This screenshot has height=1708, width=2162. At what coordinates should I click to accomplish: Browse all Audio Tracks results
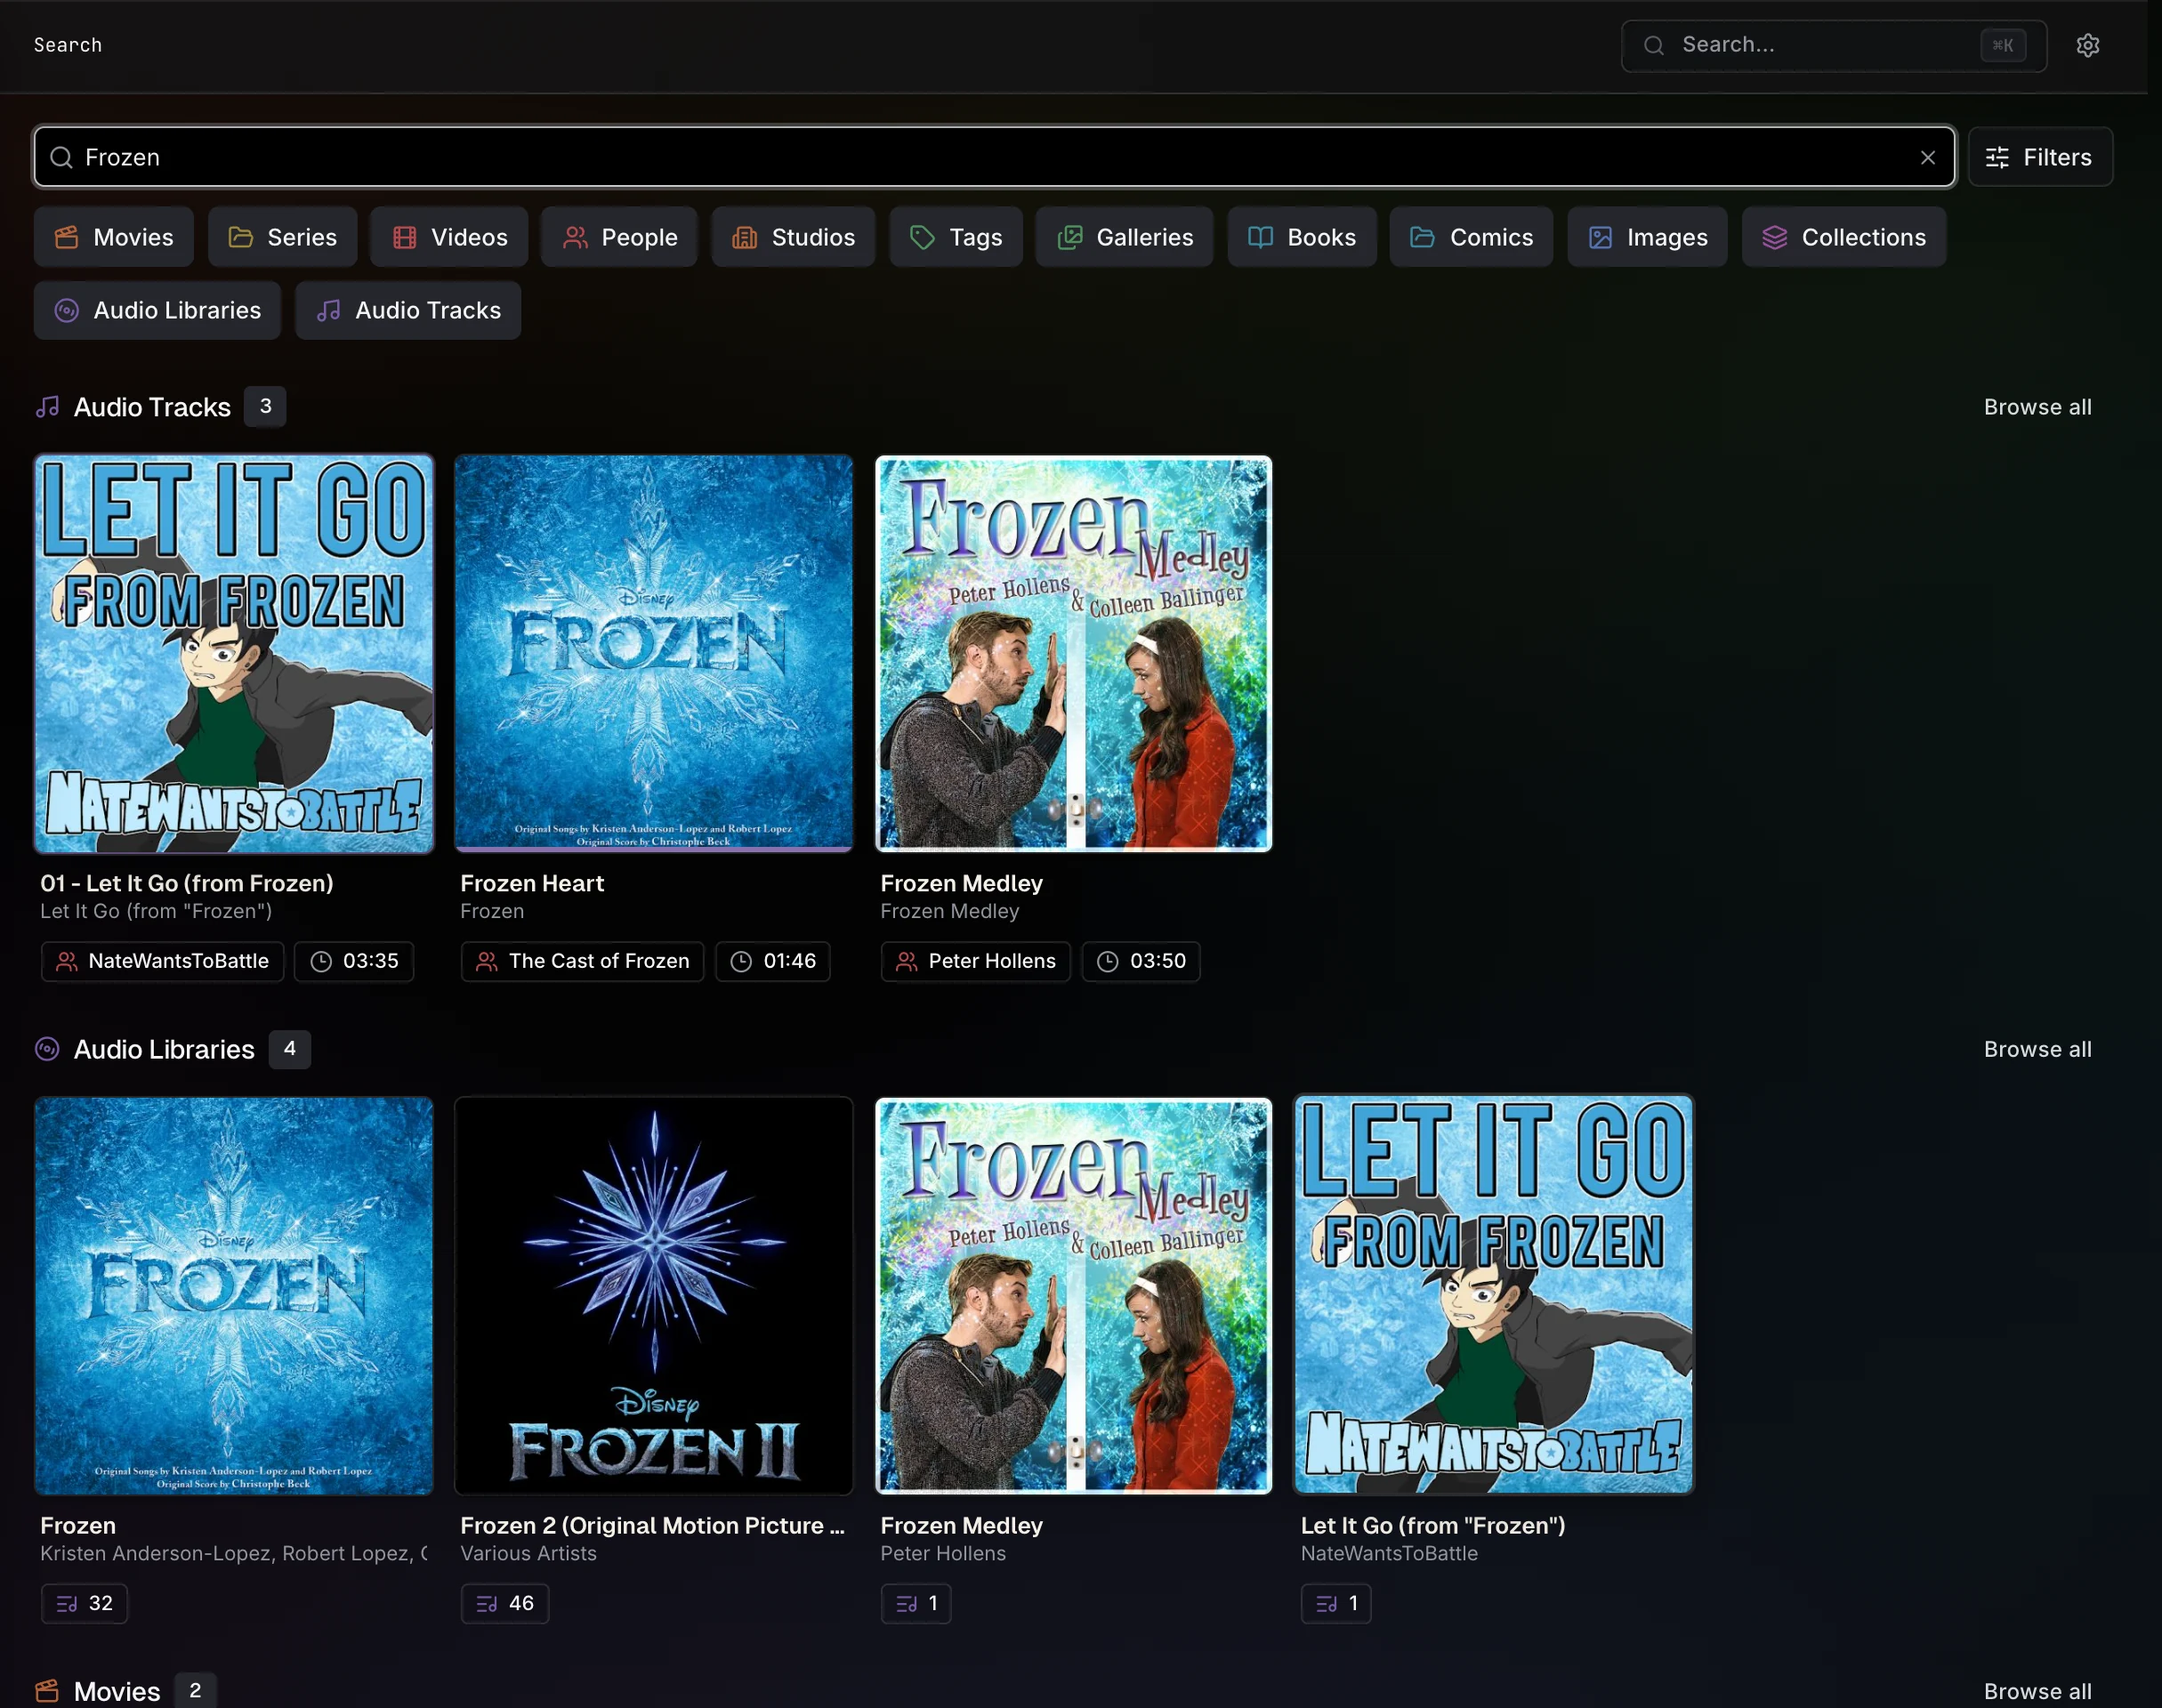point(2037,407)
